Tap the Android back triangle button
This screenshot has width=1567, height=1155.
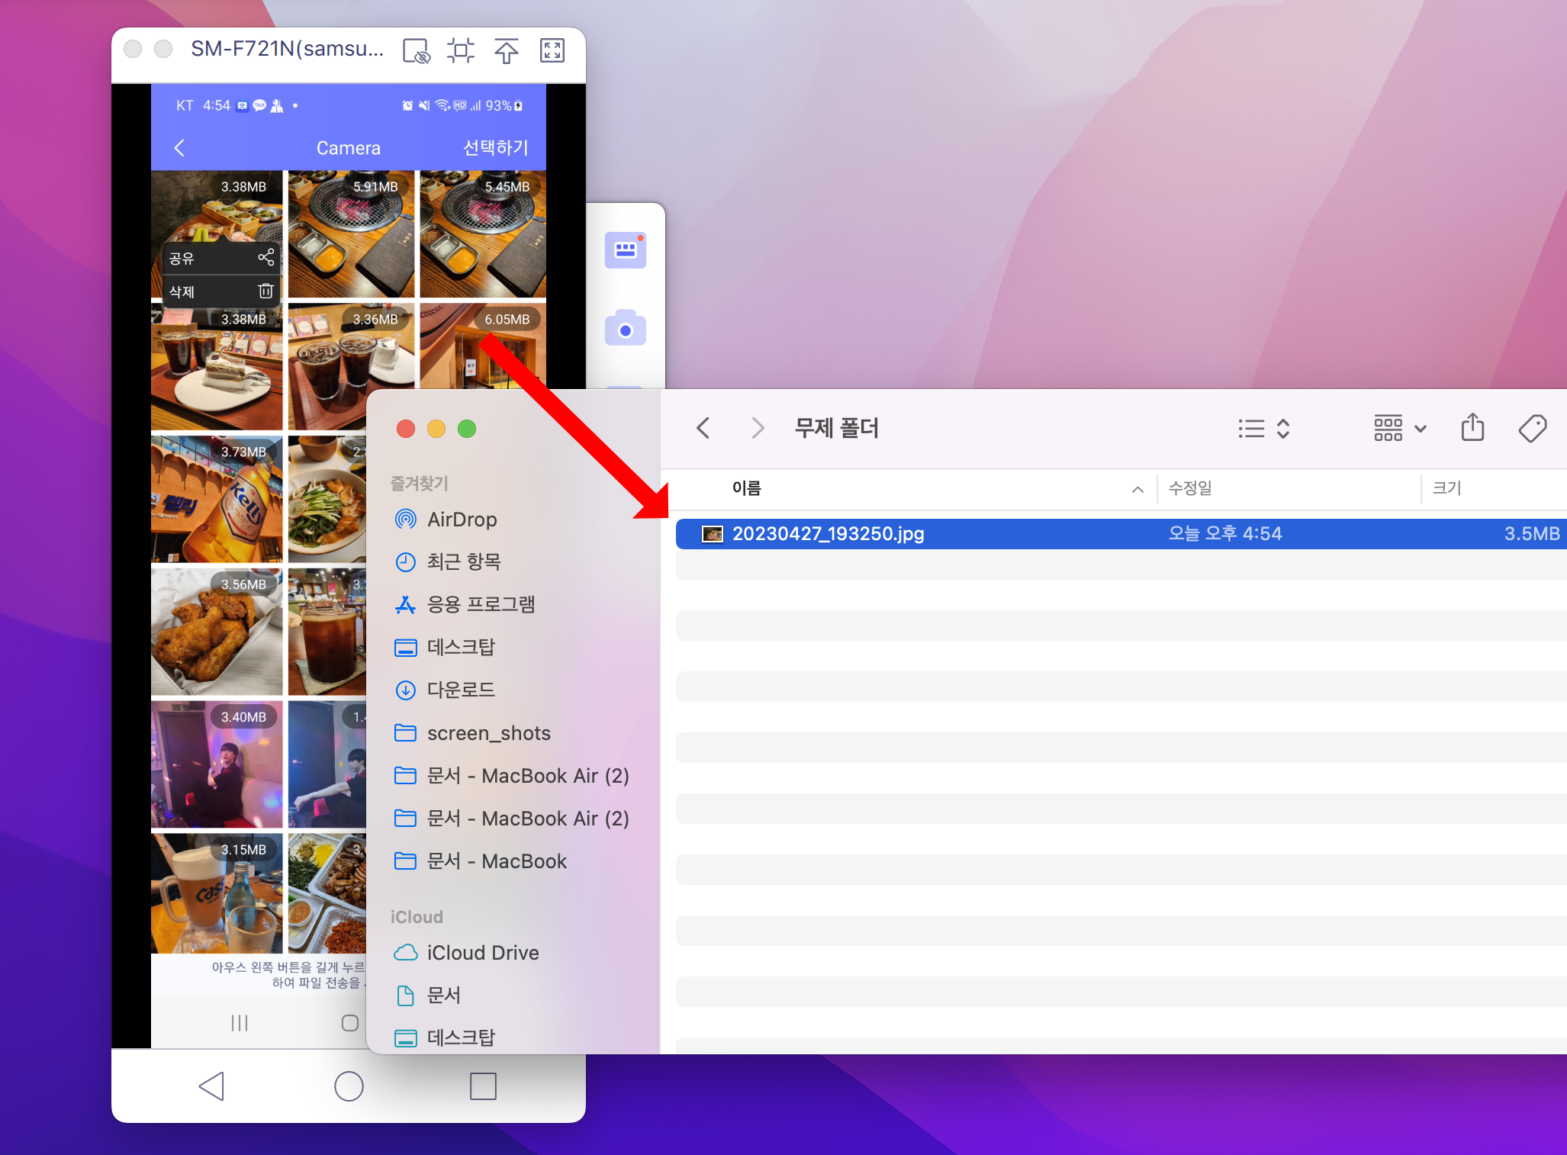[211, 1086]
